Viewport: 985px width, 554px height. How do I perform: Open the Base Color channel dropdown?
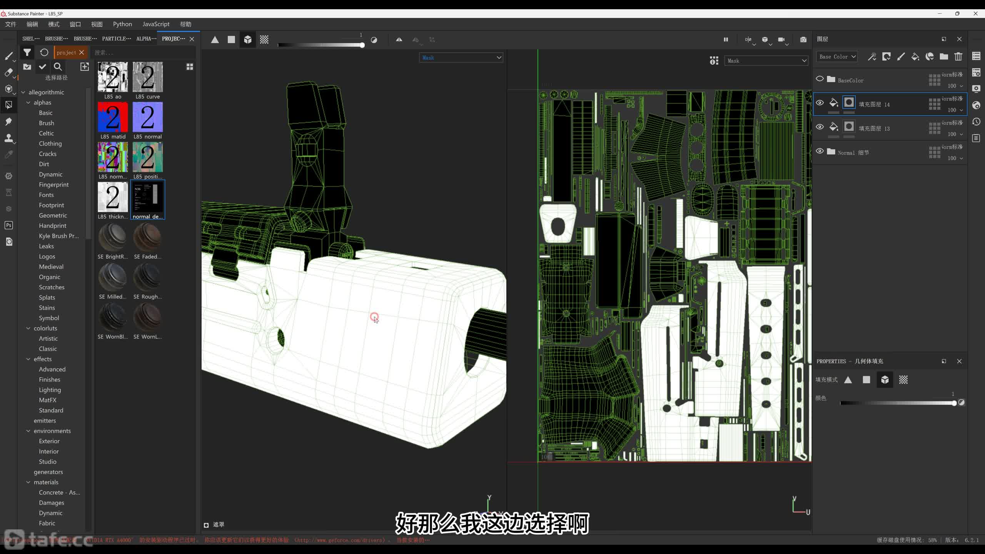click(837, 57)
